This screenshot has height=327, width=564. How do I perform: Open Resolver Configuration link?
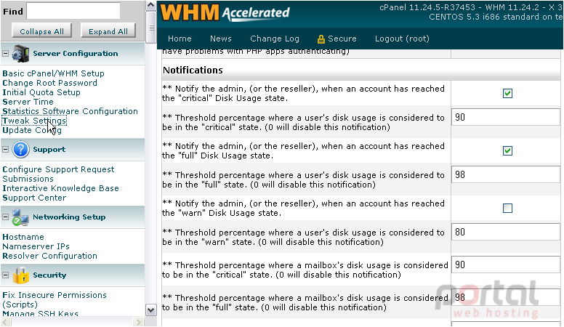pyautogui.click(x=49, y=256)
